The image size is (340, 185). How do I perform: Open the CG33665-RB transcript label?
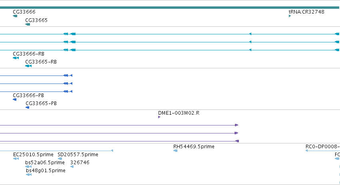pyautogui.click(x=41, y=62)
